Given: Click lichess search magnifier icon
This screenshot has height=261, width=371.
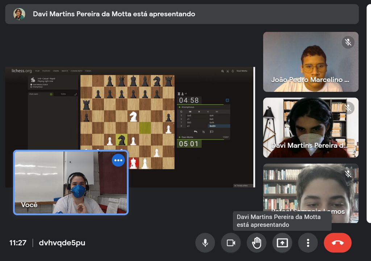Looking at the screenshot, I should point(222,71).
